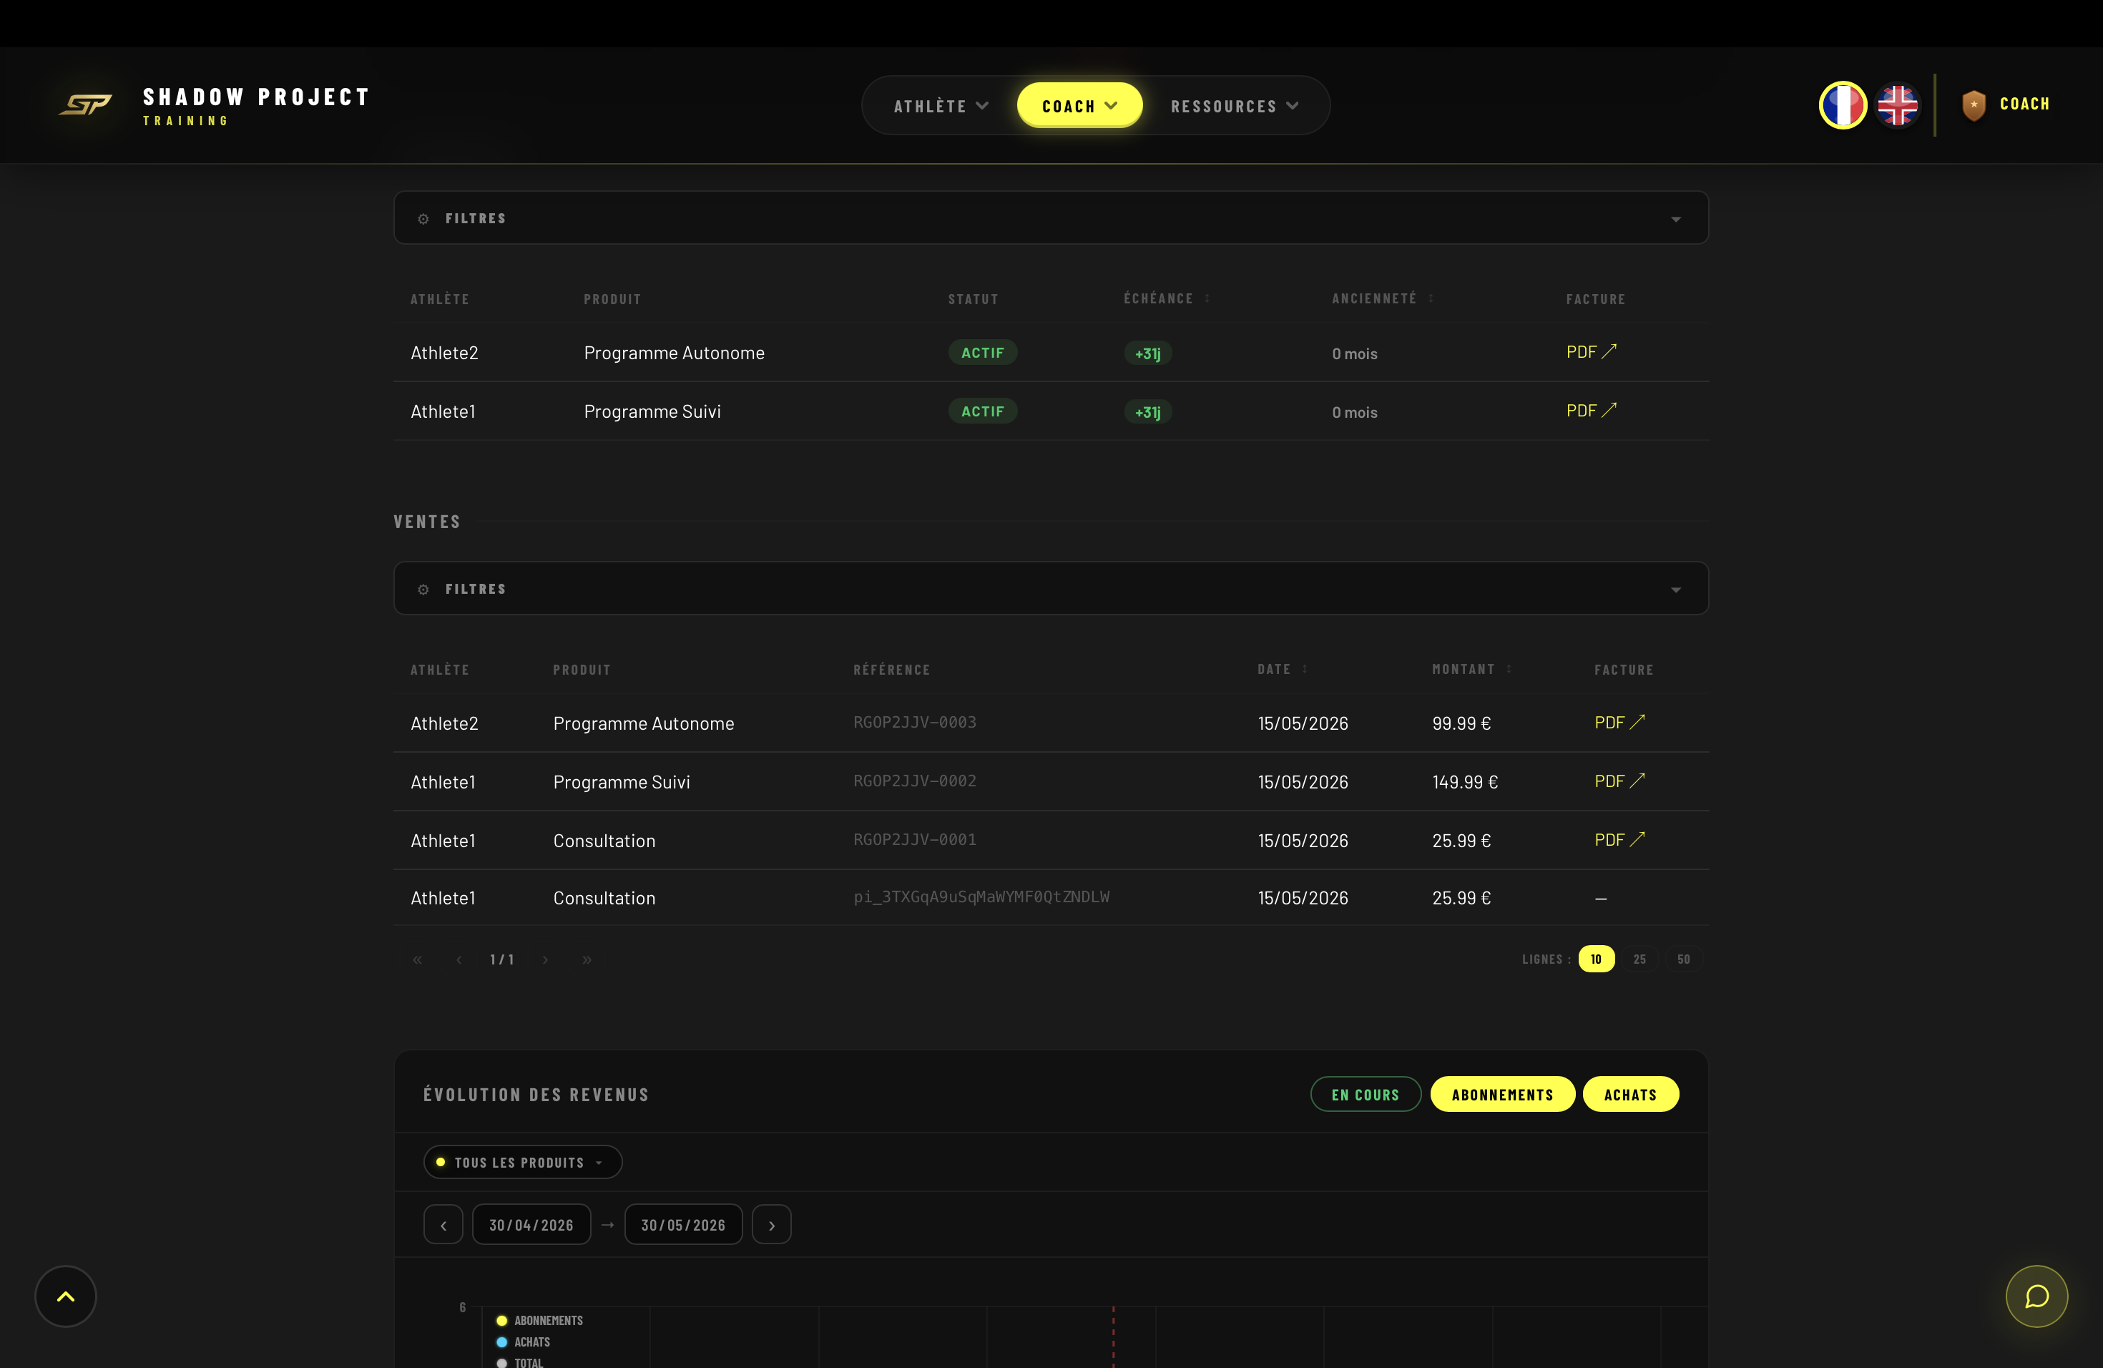Click the Shadow Project Training title

[x=256, y=105]
